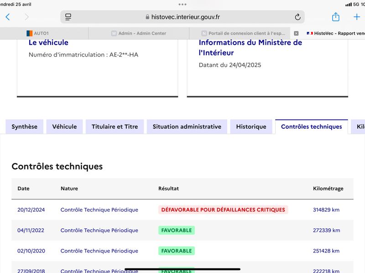
Task: Click the Résultat column header
Action: click(168, 188)
